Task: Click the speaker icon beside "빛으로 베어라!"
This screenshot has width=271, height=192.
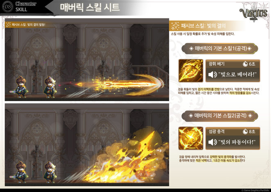Action: click(x=212, y=75)
